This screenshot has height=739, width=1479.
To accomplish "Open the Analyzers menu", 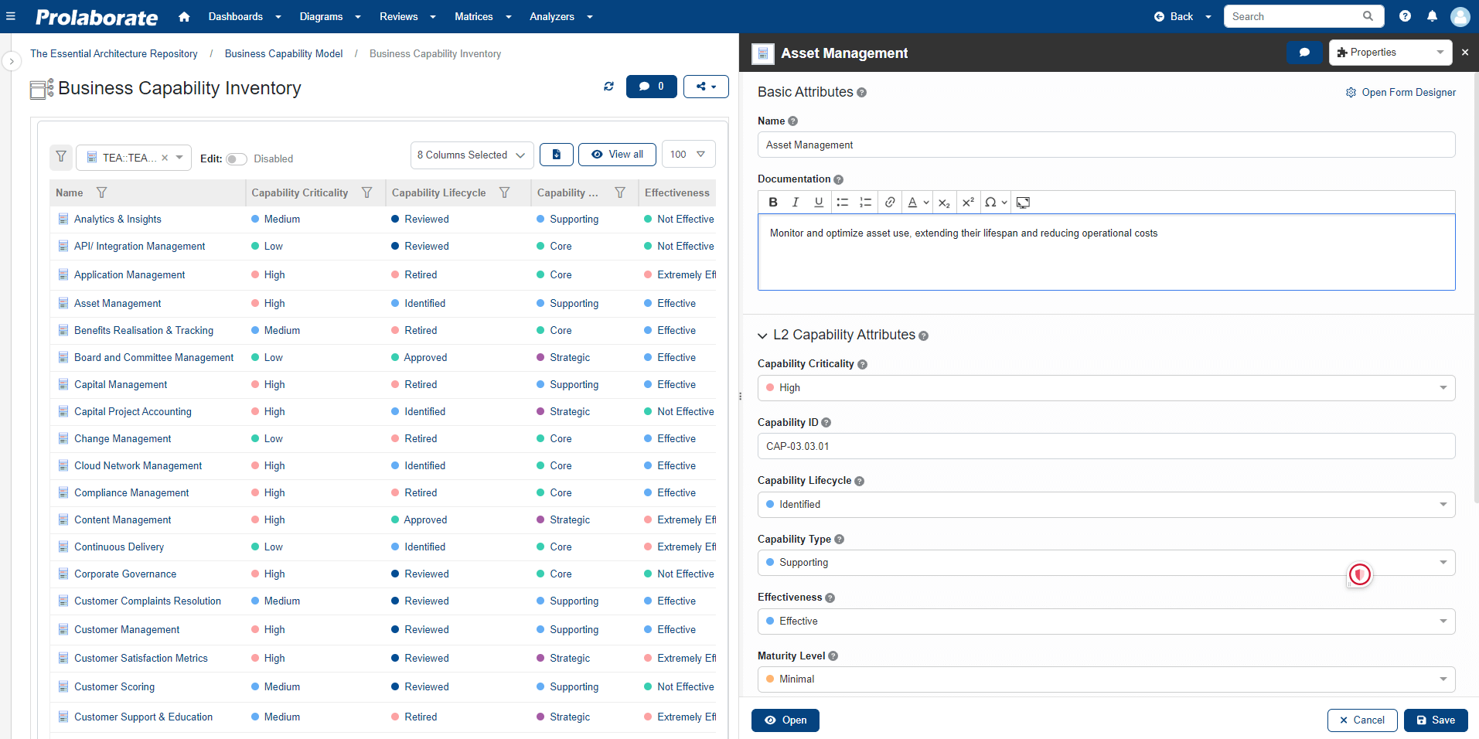I will tap(561, 16).
